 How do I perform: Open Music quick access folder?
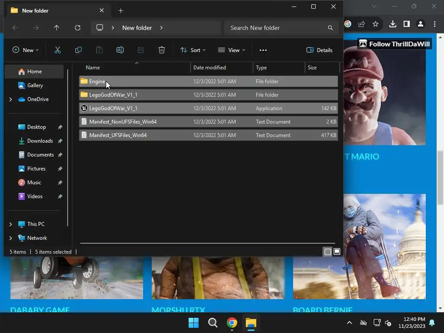coord(34,183)
